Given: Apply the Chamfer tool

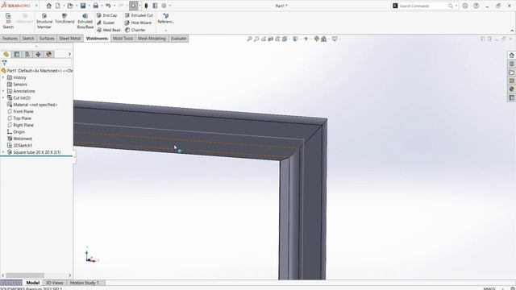Looking at the screenshot, I should tap(135, 30).
